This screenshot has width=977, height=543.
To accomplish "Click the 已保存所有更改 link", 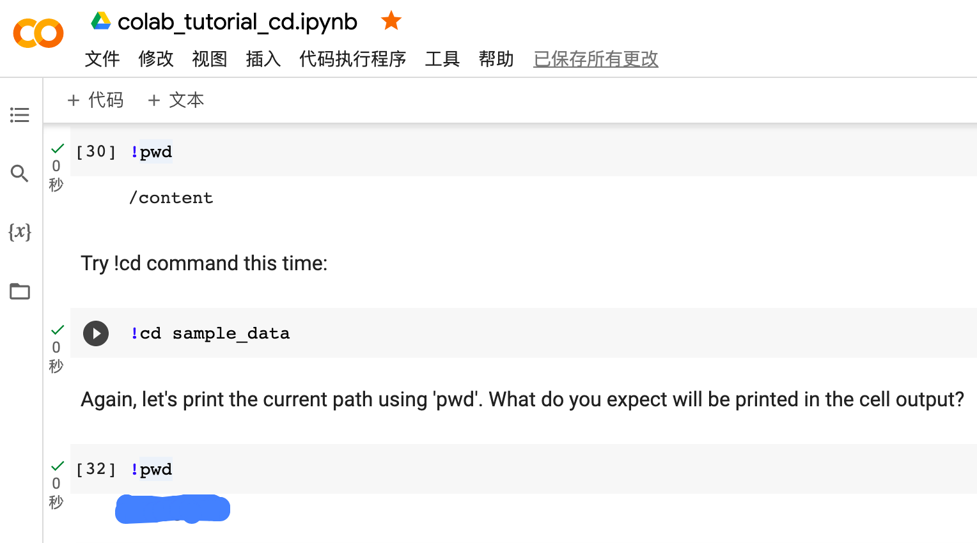I will pyautogui.click(x=595, y=59).
